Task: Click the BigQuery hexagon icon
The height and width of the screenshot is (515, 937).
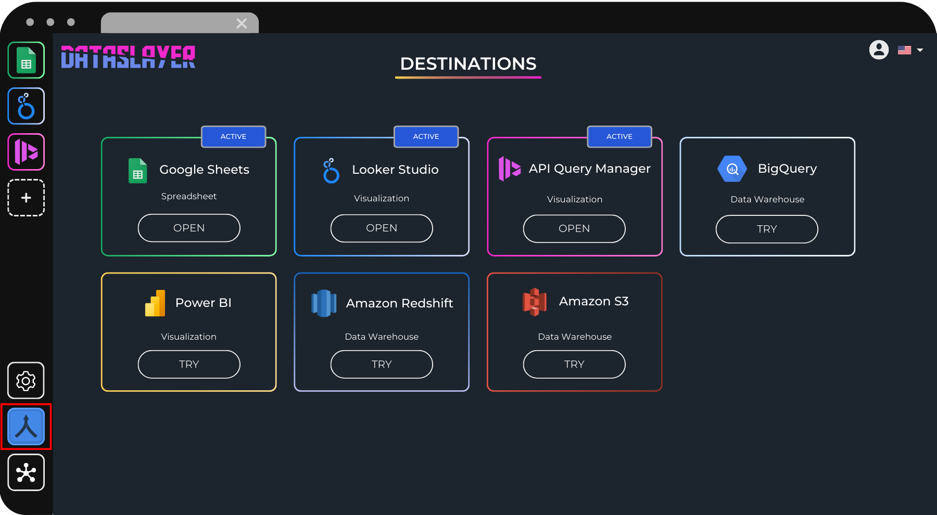Action: pos(731,168)
